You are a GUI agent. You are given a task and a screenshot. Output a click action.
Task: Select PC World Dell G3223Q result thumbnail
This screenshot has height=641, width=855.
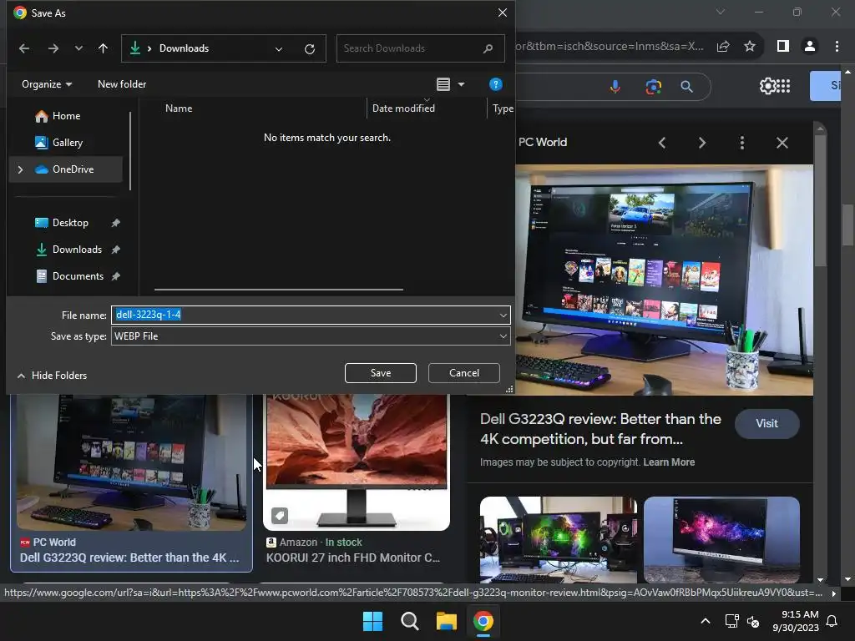click(131, 462)
